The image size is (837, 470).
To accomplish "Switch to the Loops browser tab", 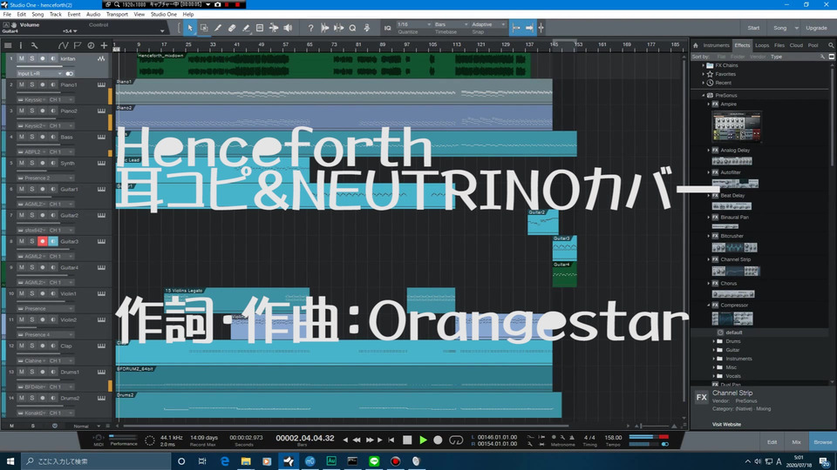I will pyautogui.click(x=762, y=45).
